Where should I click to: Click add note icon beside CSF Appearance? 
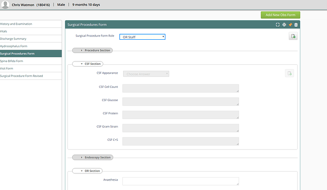click(290, 73)
